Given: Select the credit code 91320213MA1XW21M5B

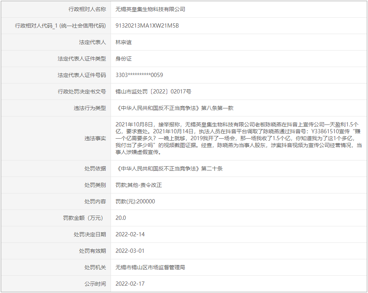Looking at the screenshot, I should [147, 26].
